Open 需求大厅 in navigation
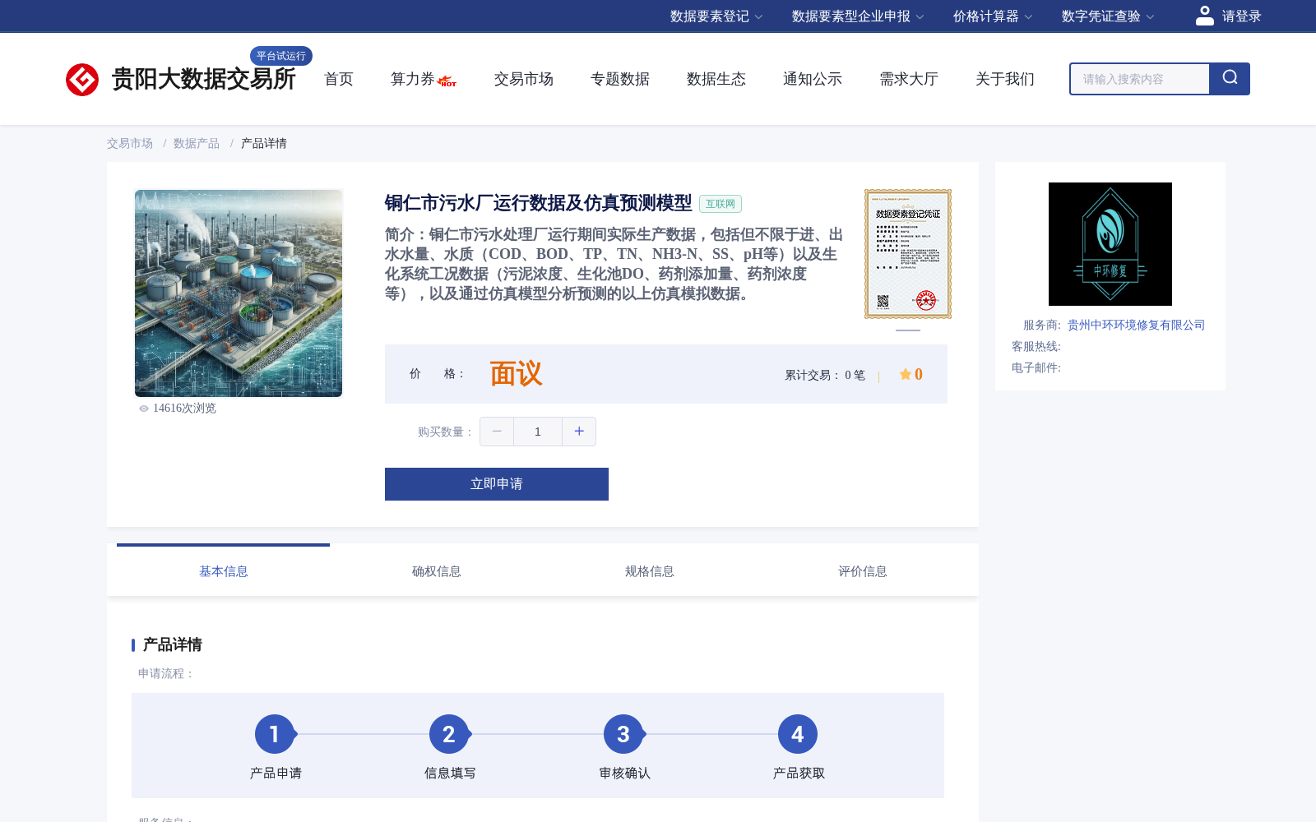 tap(909, 79)
